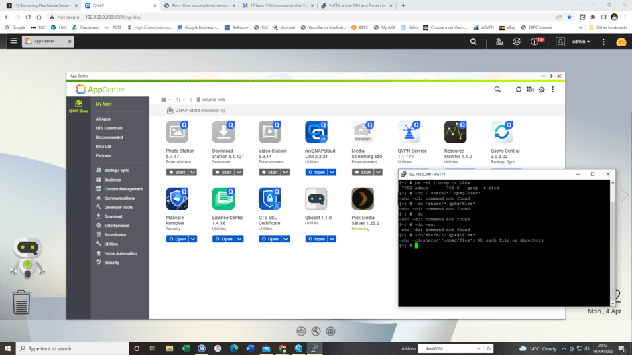The width and height of the screenshot is (632, 355).
Task: Click the Windows taskbar search box
Action: click(x=72, y=348)
